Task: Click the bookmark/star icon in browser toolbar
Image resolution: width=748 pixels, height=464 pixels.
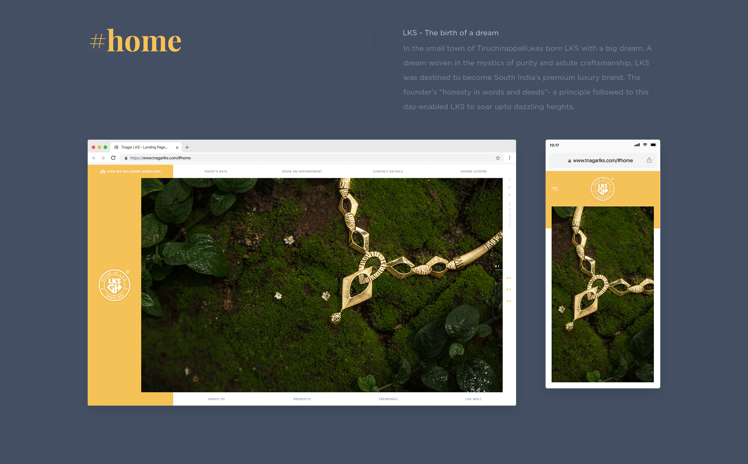Action: [x=498, y=158]
